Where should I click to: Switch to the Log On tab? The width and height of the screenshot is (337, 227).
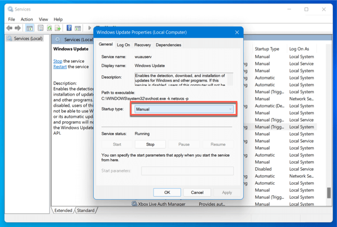(x=123, y=45)
